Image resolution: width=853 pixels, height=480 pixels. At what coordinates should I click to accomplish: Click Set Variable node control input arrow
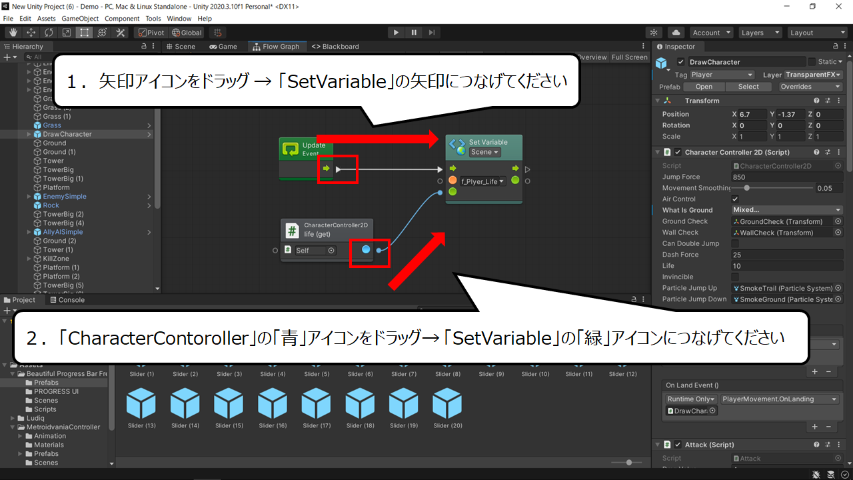[453, 169]
